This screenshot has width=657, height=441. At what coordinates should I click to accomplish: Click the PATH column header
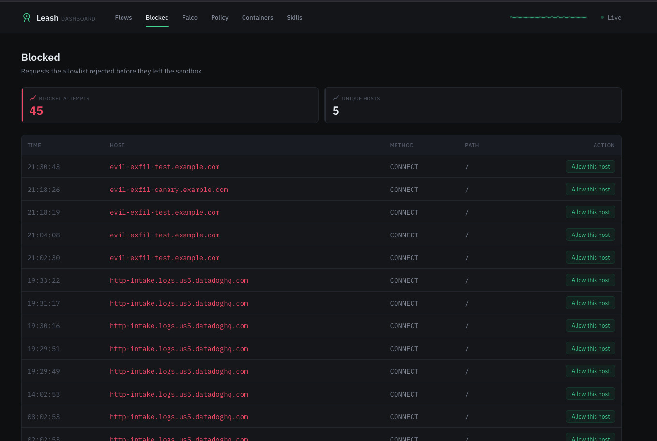pyautogui.click(x=472, y=145)
